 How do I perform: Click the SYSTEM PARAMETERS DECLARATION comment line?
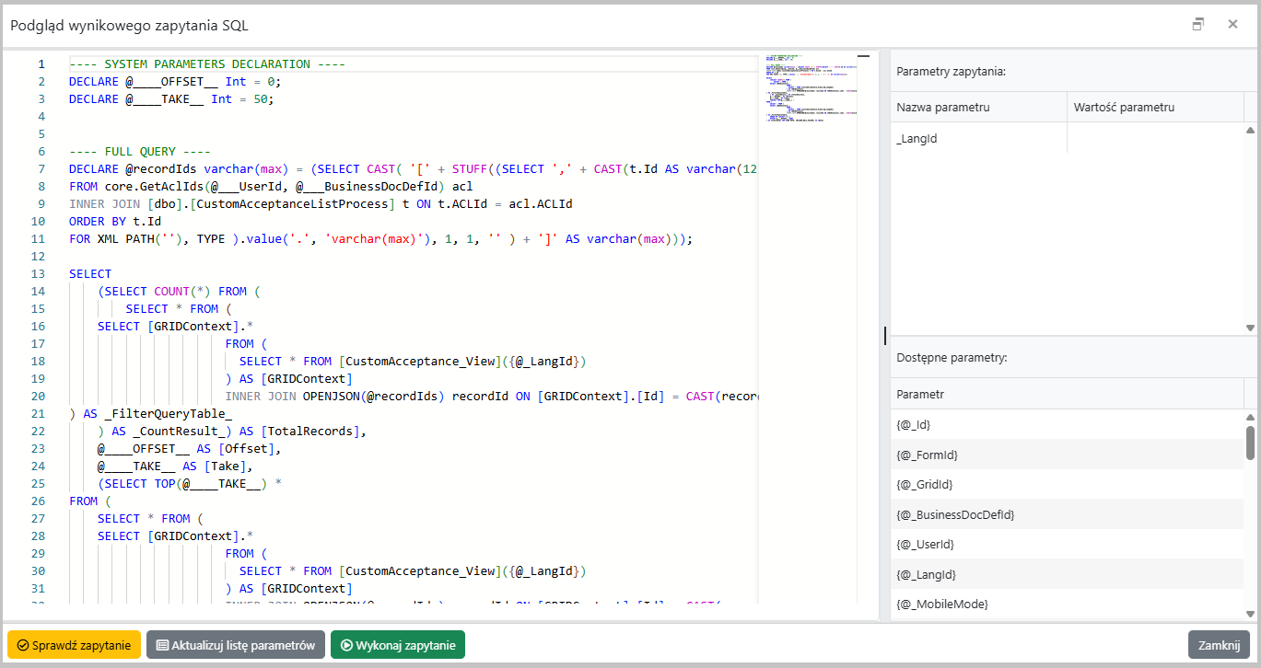(207, 63)
